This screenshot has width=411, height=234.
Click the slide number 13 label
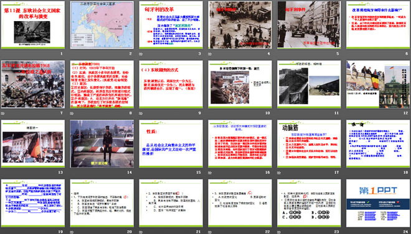pos(60,173)
